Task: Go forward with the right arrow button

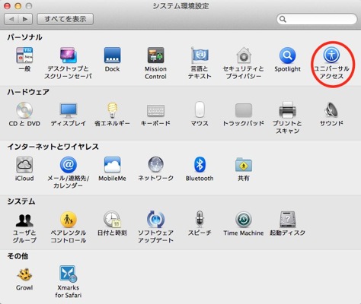Action: [25, 19]
